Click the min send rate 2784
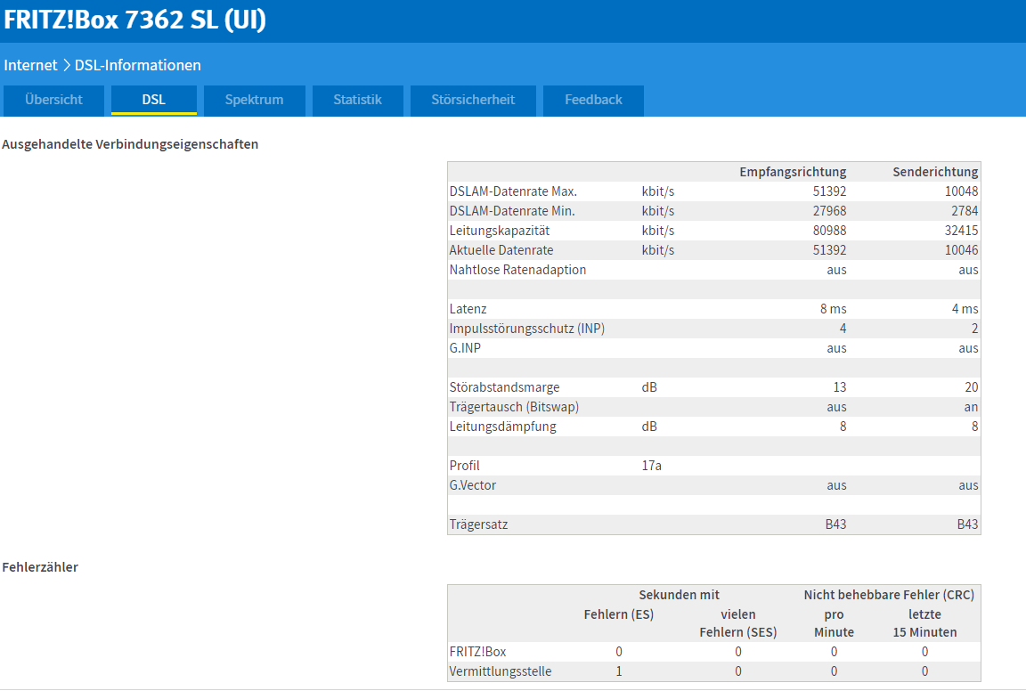 (965, 211)
